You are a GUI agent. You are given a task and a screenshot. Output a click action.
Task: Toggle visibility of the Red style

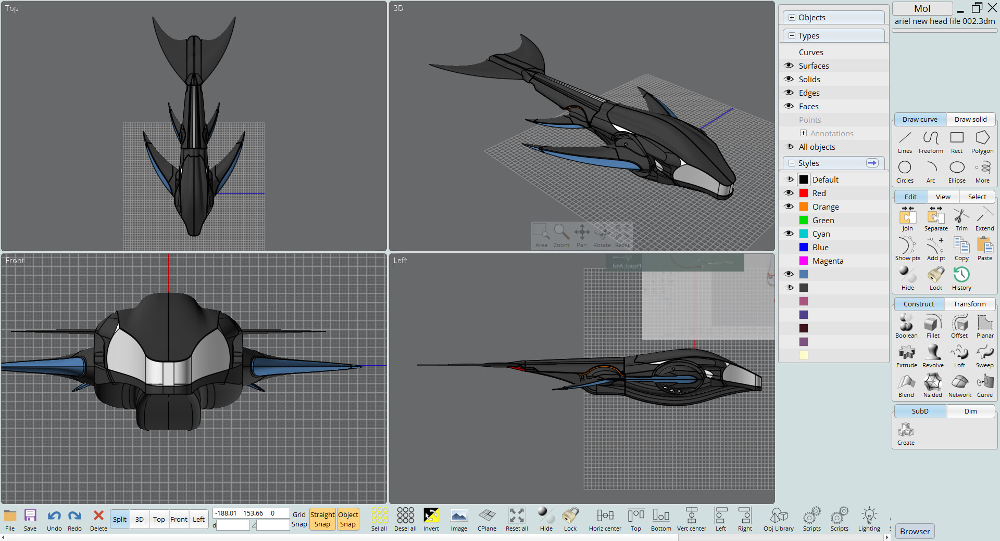point(789,192)
